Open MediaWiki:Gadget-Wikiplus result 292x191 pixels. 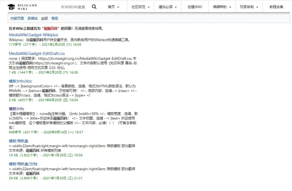[x=33, y=35]
